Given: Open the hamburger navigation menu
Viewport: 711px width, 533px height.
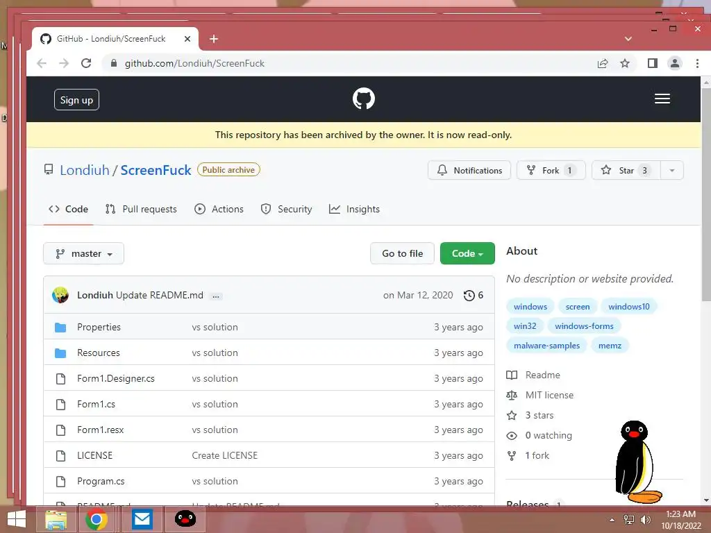Looking at the screenshot, I should click(662, 99).
